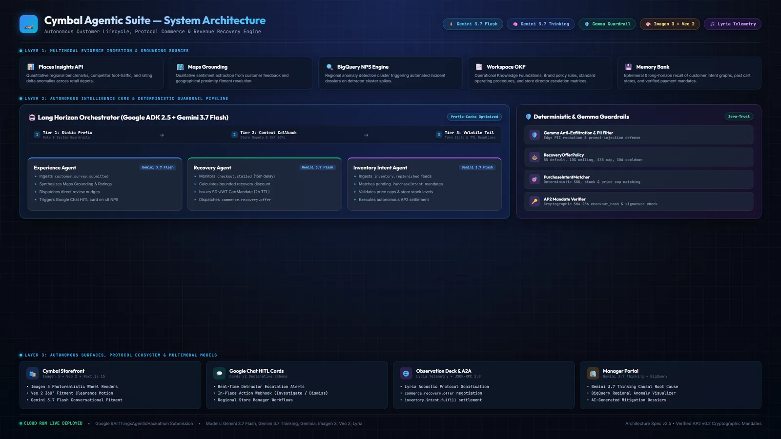Image resolution: width=781 pixels, height=439 pixels.
Task: Click the Long Horizon Orchestrator robot icon
Action: [x=32, y=118]
